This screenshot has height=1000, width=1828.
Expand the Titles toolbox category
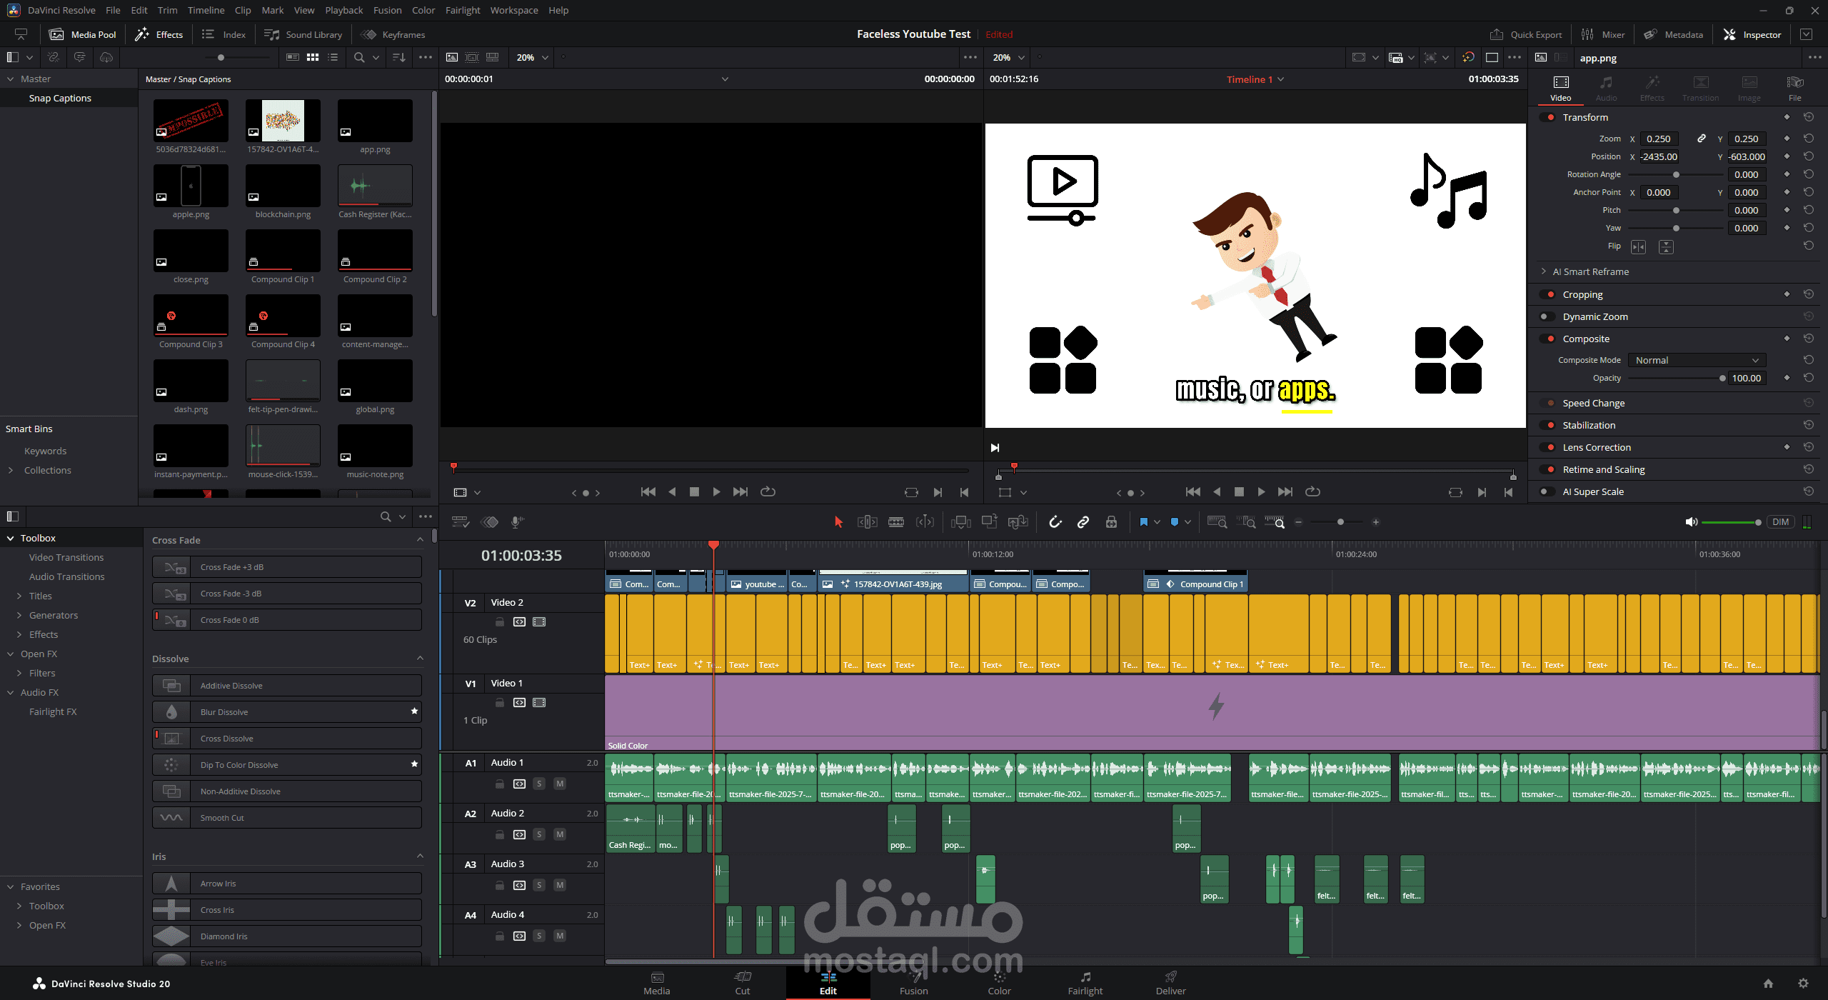19,596
